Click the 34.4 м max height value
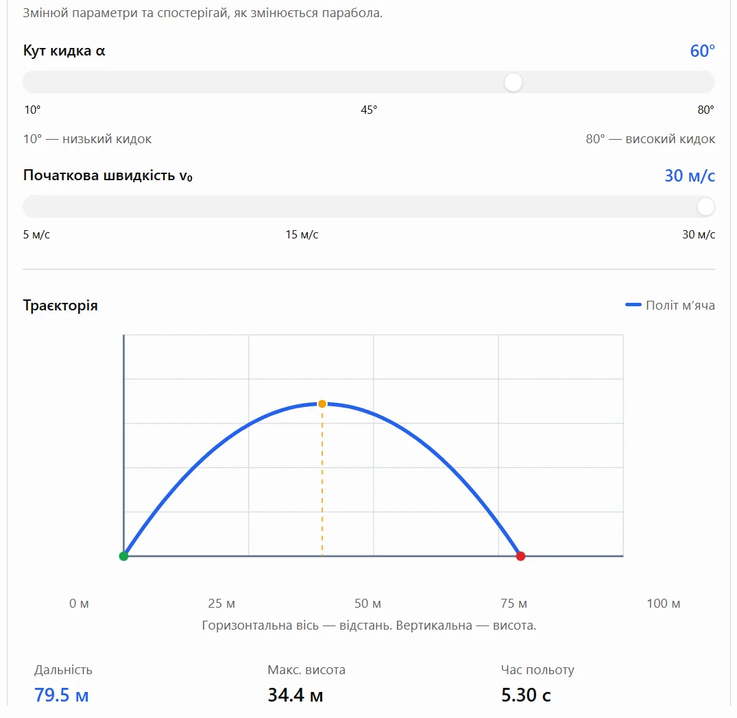The width and height of the screenshot is (737, 718). point(295,695)
